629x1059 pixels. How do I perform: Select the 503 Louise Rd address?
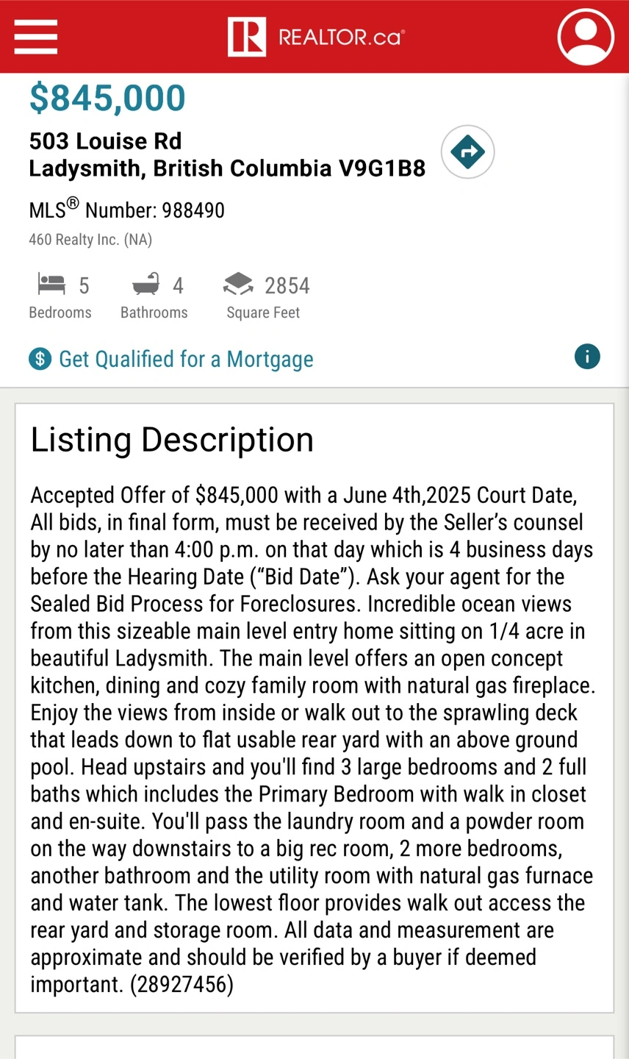pos(105,140)
